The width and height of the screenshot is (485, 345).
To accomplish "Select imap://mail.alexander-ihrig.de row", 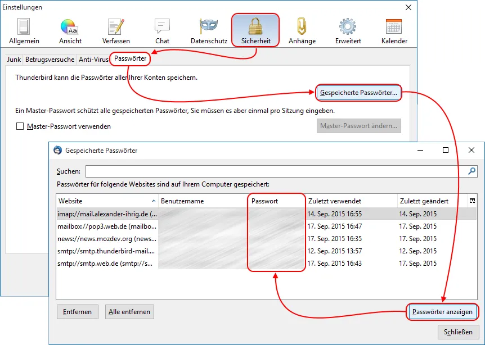I will click(x=266, y=214).
